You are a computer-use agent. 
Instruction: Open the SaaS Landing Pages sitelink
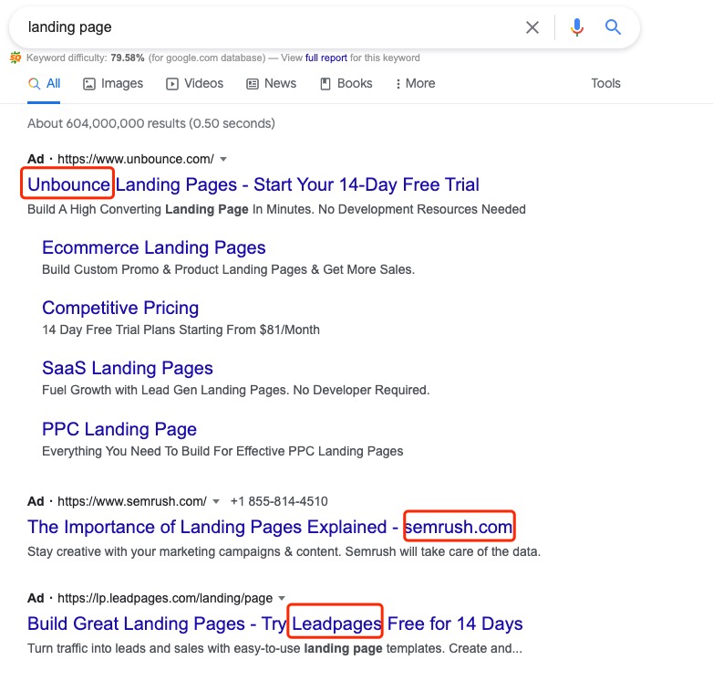point(128,368)
